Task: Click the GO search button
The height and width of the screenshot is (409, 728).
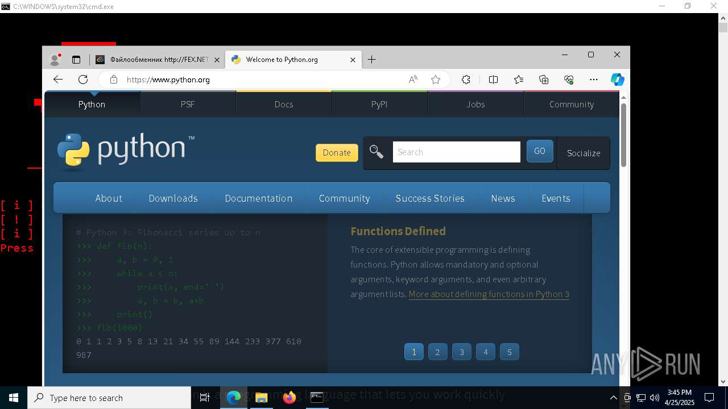Action: coord(540,151)
